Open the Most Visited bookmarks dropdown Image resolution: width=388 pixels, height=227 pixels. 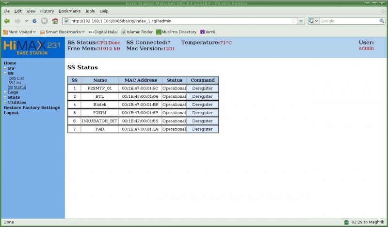[x=19, y=32]
